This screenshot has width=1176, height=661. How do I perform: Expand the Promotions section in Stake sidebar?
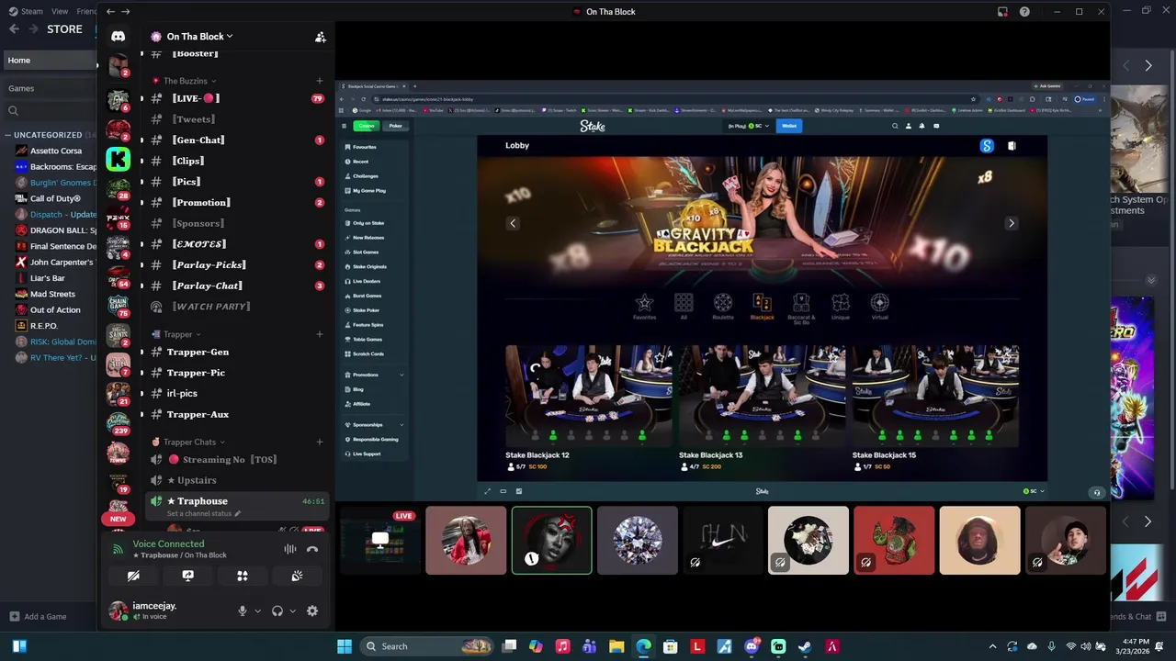point(401,375)
